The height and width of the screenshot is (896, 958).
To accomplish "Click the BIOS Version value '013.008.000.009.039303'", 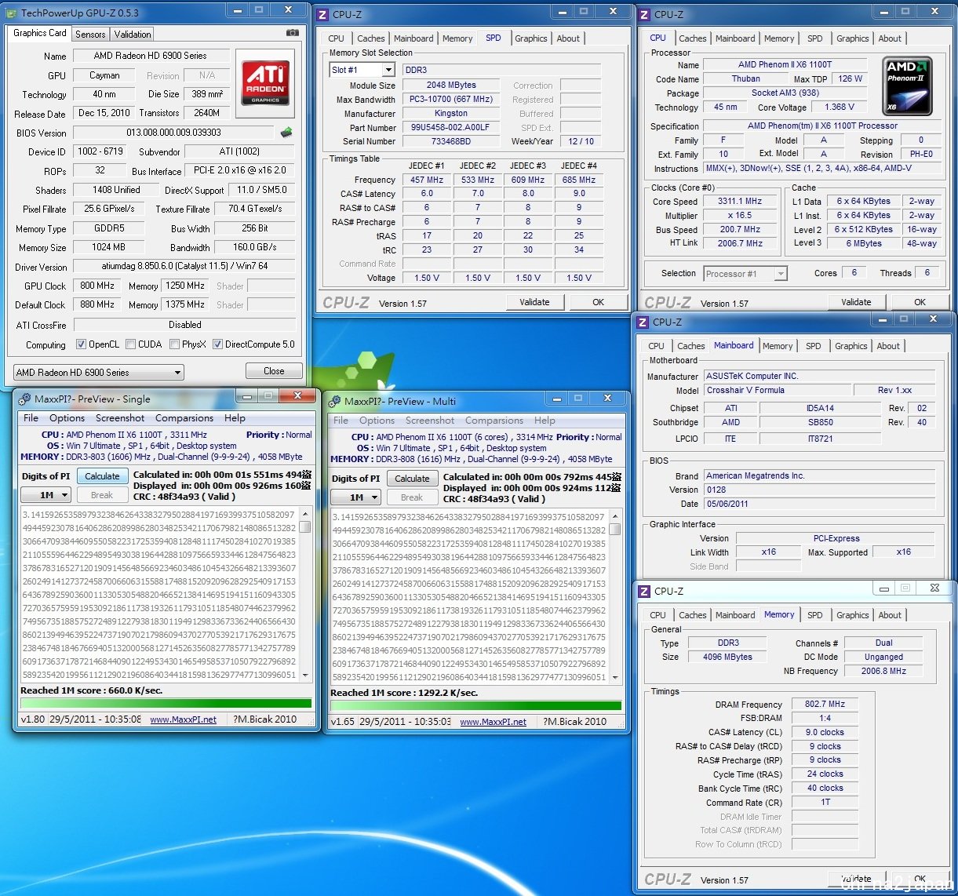I will tap(173, 133).
